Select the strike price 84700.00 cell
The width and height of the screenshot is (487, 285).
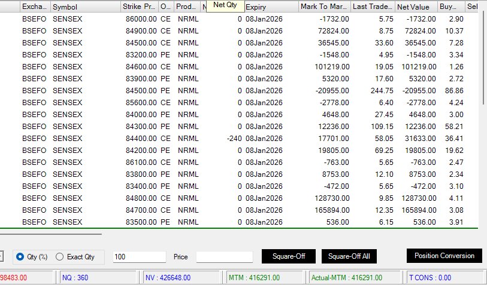pyautogui.click(x=141, y=210)
